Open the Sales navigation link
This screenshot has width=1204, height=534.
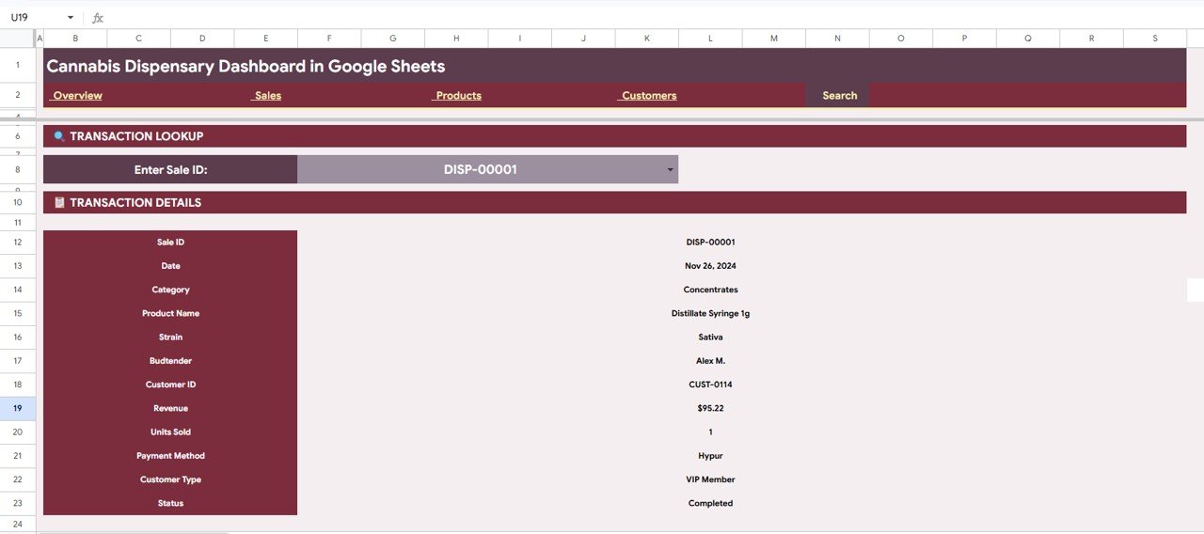[268, 96]
